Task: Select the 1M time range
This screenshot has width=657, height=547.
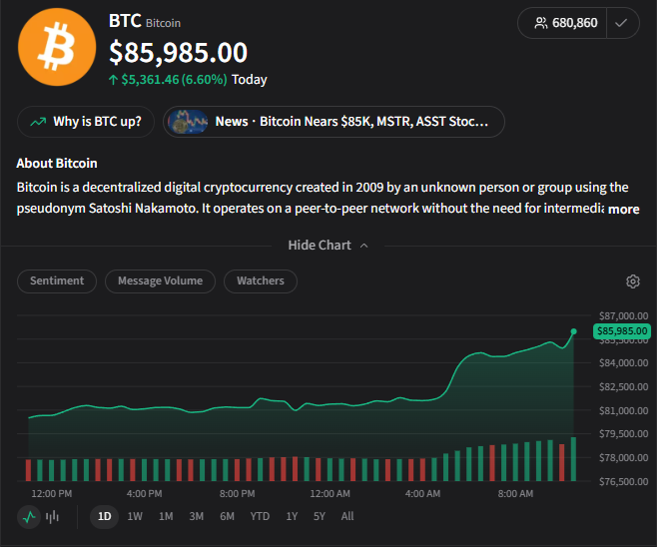Action: 166,517
